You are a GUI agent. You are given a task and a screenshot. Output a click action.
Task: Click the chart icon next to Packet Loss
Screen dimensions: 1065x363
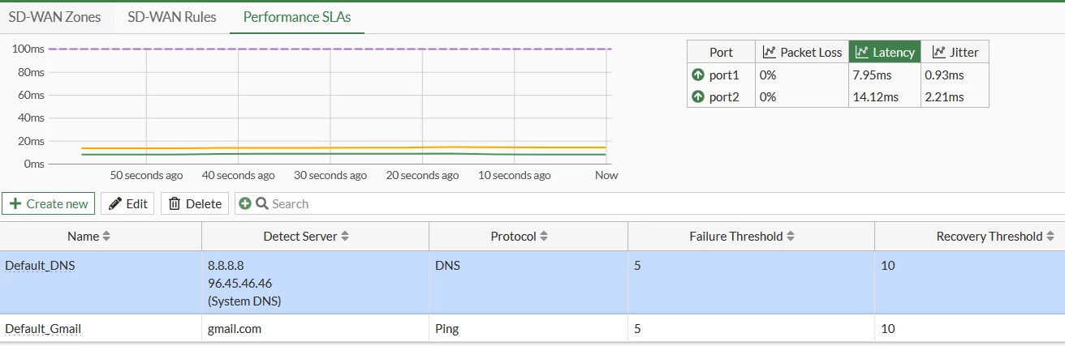(770, 52)
